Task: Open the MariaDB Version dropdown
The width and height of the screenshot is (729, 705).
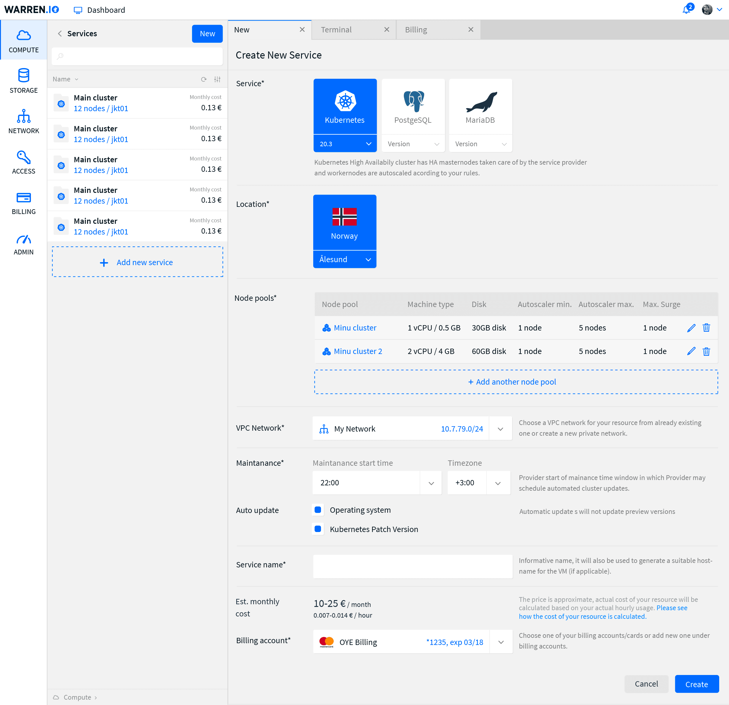Action: tap(480, 144)
